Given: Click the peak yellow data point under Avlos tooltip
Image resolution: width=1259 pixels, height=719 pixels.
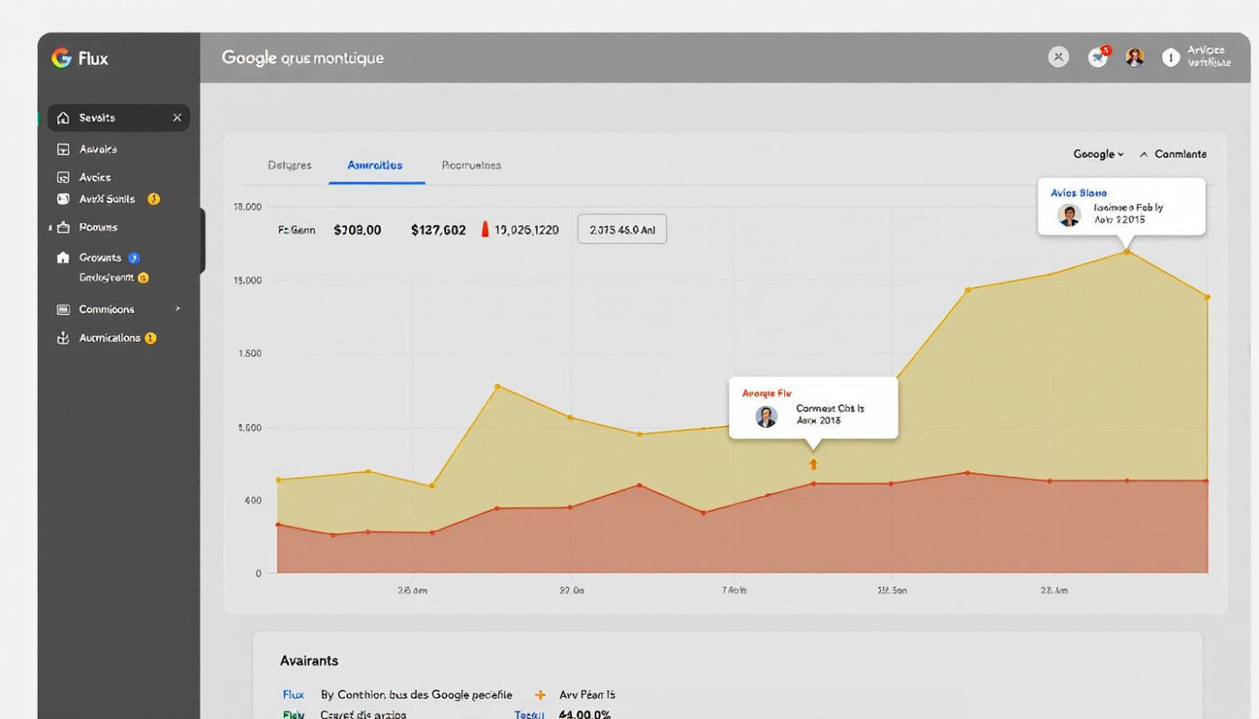Looking at the screenshot, I should pyautogui.click(x=1127, y=252).
